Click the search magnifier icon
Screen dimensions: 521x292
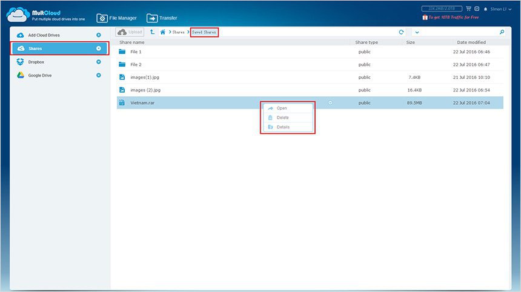502,32
